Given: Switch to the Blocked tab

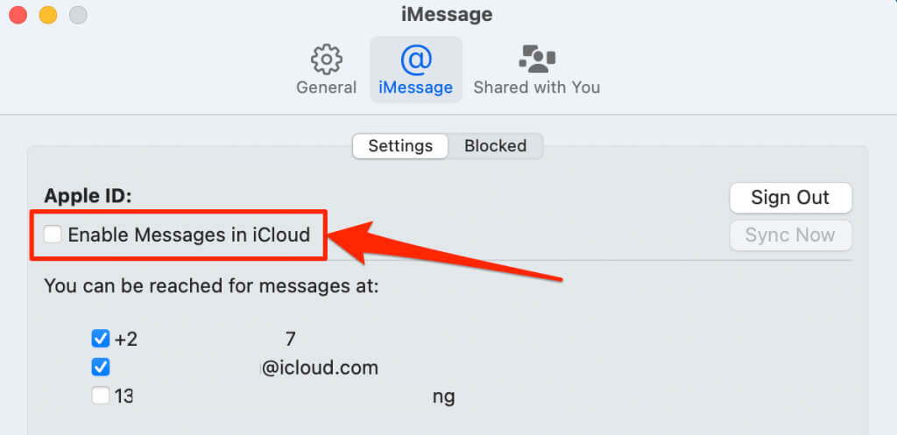Looking at the screenshot, I should click(496, 146).
